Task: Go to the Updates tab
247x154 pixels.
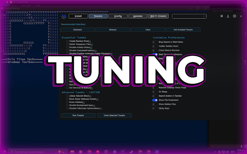Action: (x=138, y=16)
